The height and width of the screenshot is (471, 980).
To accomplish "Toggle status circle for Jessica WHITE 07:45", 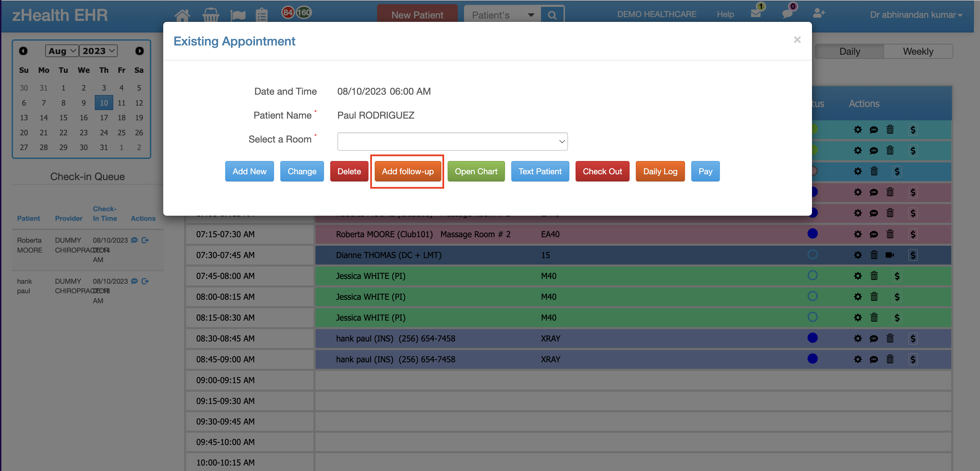I will [812, 275].
